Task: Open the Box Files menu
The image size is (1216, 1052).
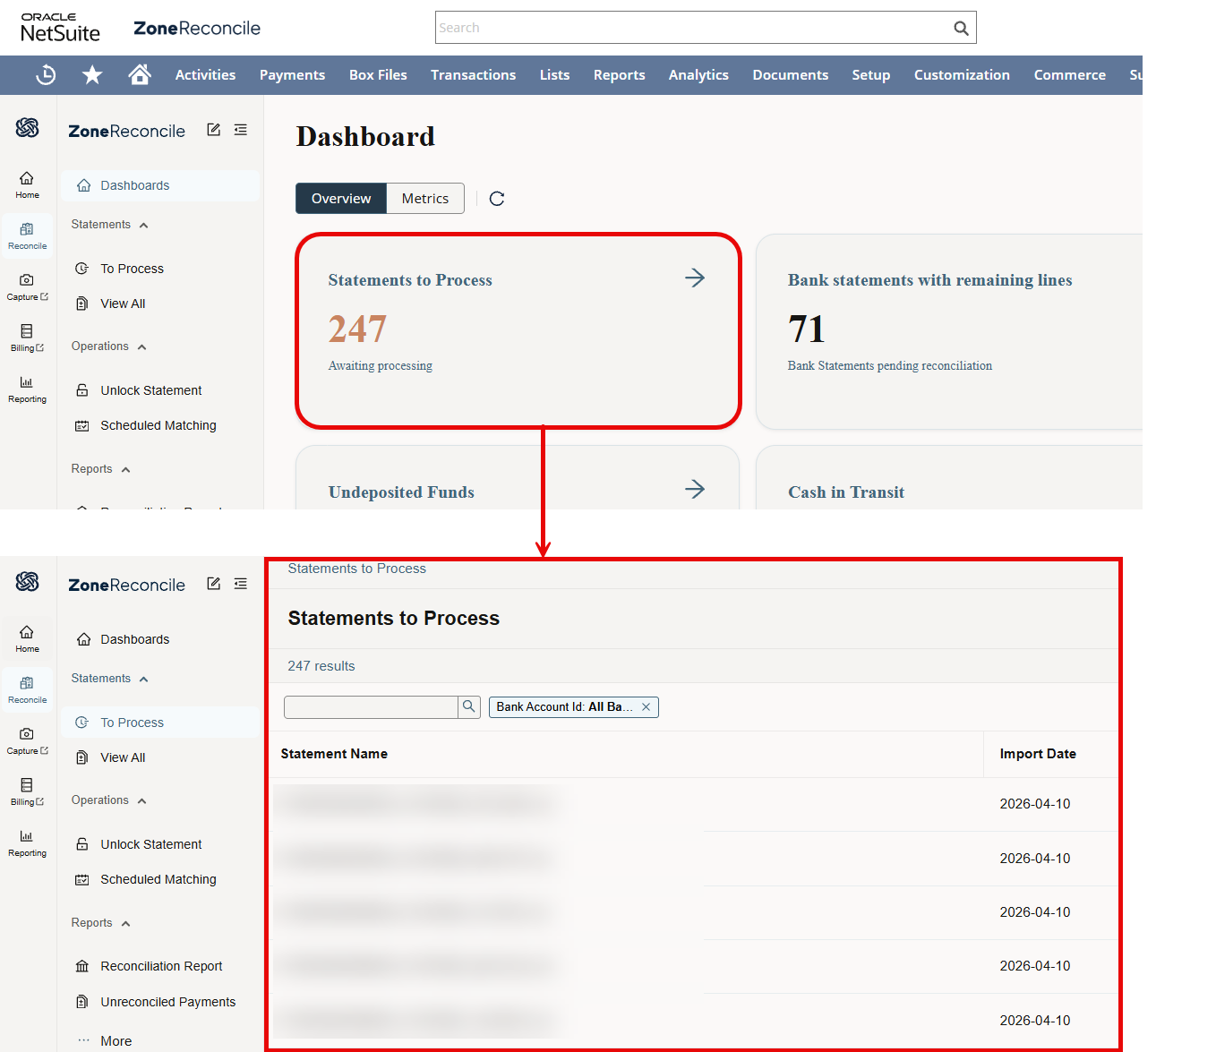Action: tap(378, 75)
